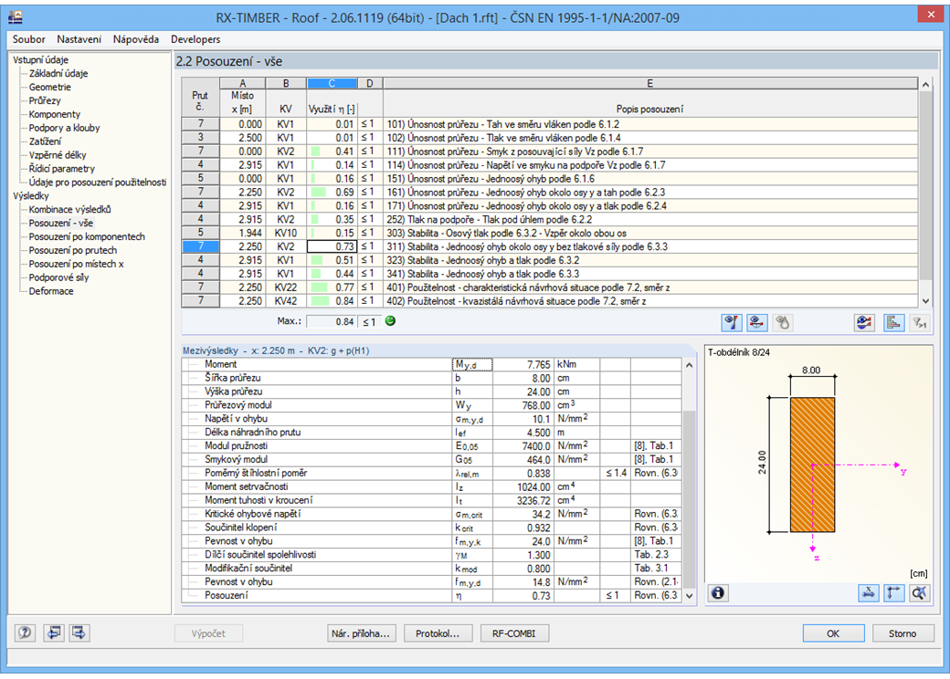Click down arrow of the results table scrollbar
The image size is (950, 679).
pos(925,301)
